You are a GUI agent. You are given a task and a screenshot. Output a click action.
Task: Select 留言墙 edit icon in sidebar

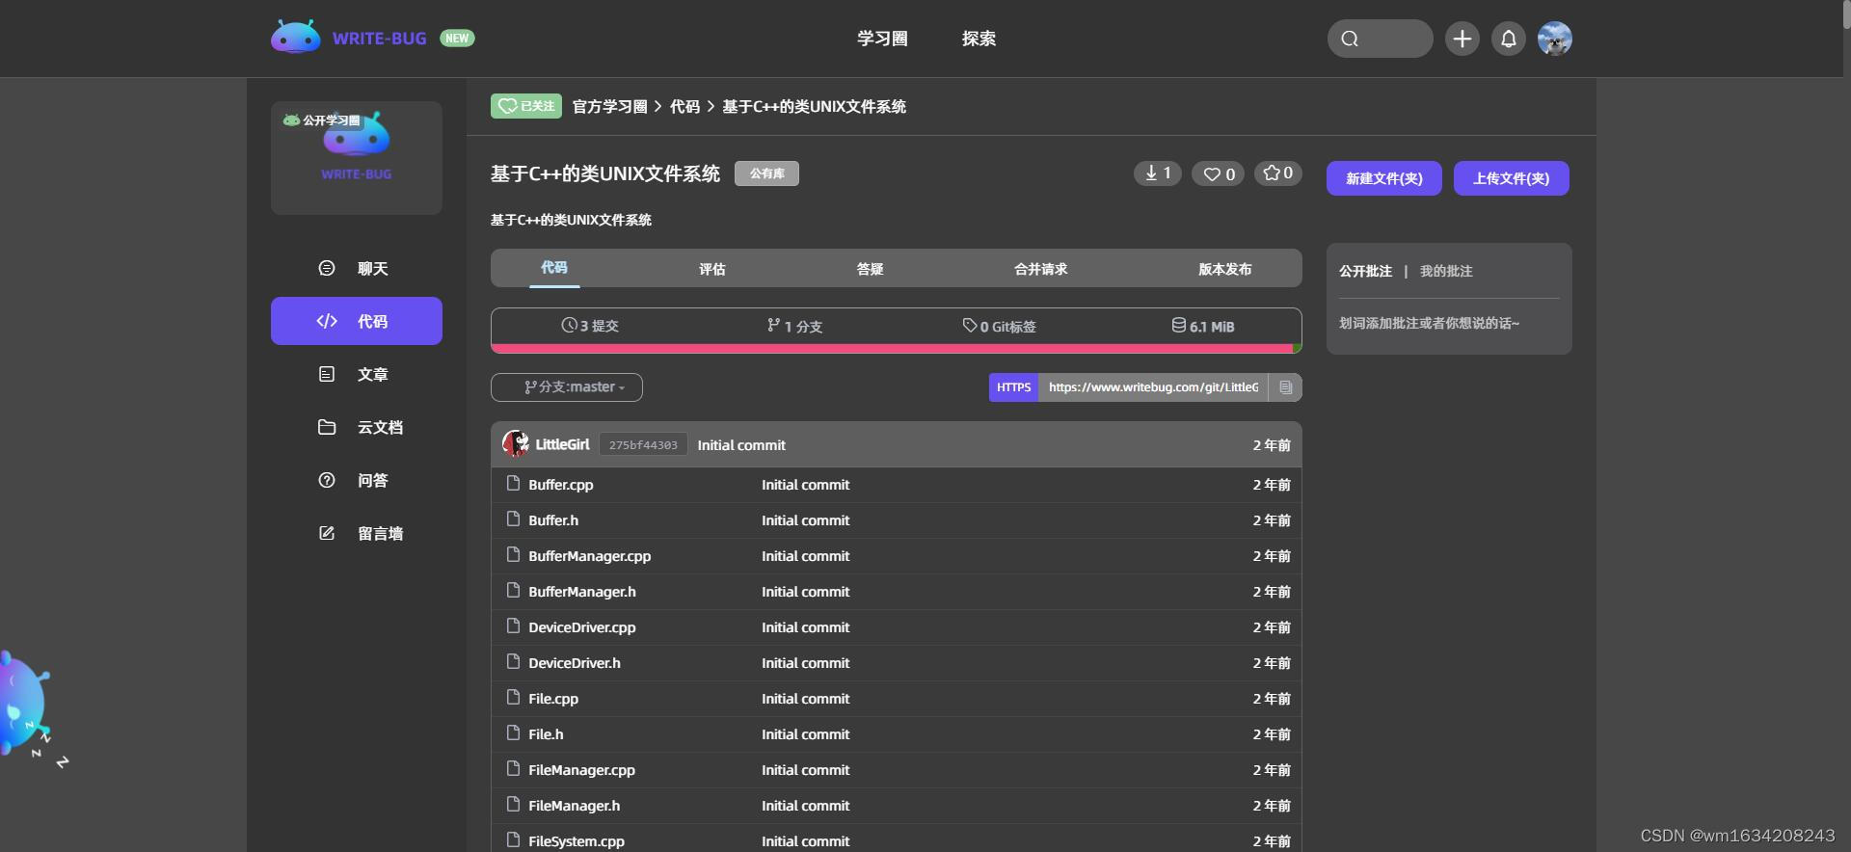(327, 533)
